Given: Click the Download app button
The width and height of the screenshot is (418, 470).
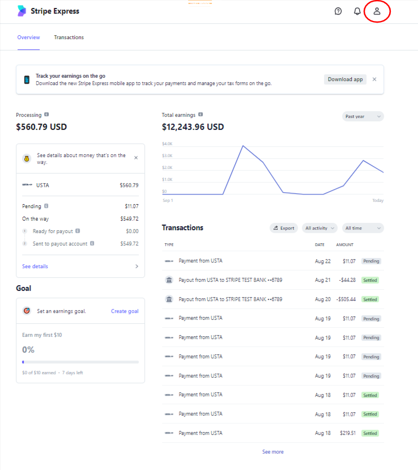Looking at the screenshot, I should (x=346, y=79).
